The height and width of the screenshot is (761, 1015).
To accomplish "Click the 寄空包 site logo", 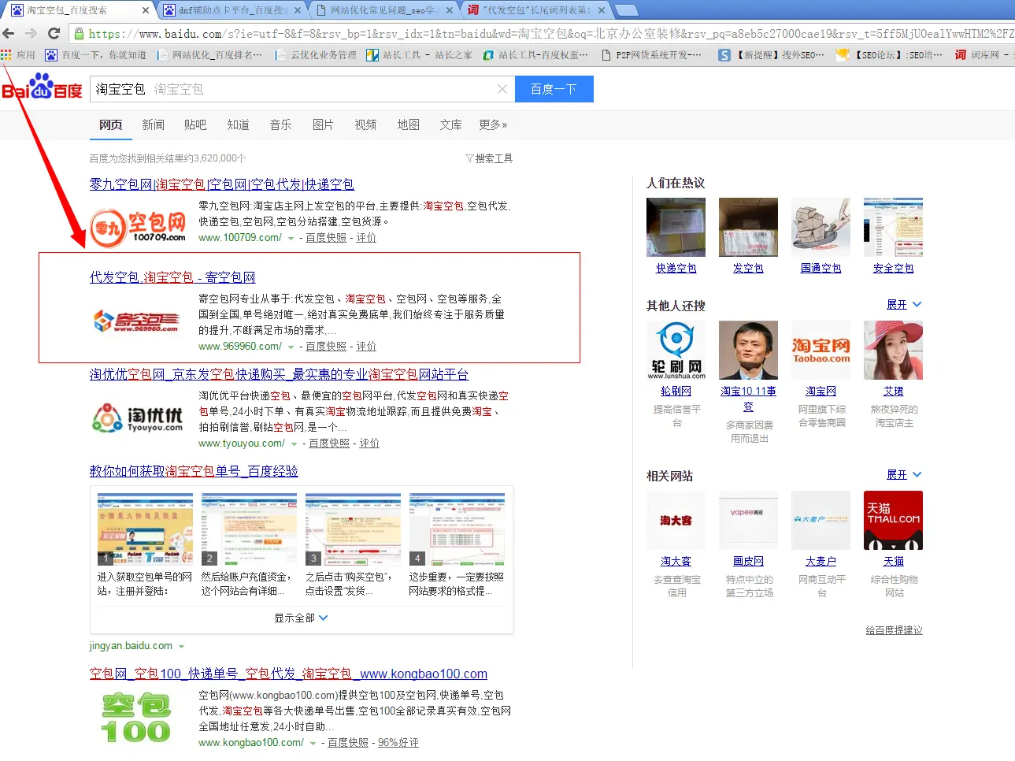I will pos(136,321).
